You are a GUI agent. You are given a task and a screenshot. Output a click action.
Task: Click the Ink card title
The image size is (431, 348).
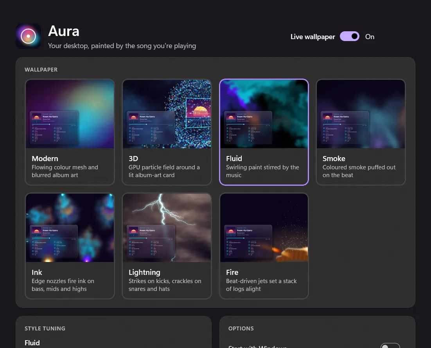point(37,273)
